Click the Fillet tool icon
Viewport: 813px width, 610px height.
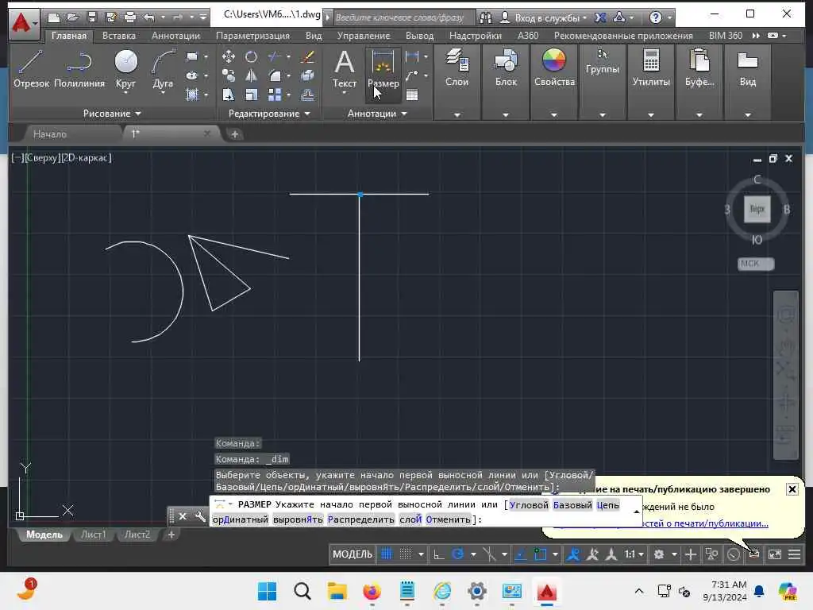coord(275,75)
